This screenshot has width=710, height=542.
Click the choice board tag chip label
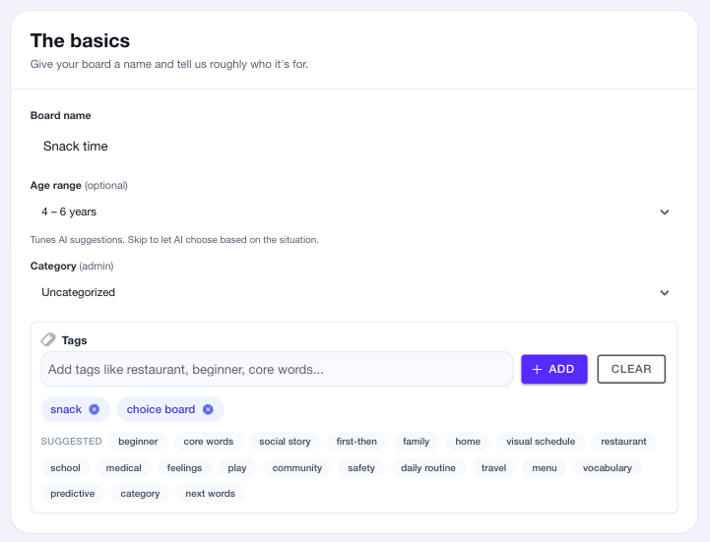(x=161, y=409)
